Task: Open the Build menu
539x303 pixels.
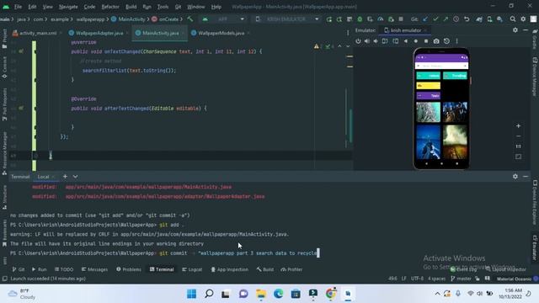Action: coord(131,7)
